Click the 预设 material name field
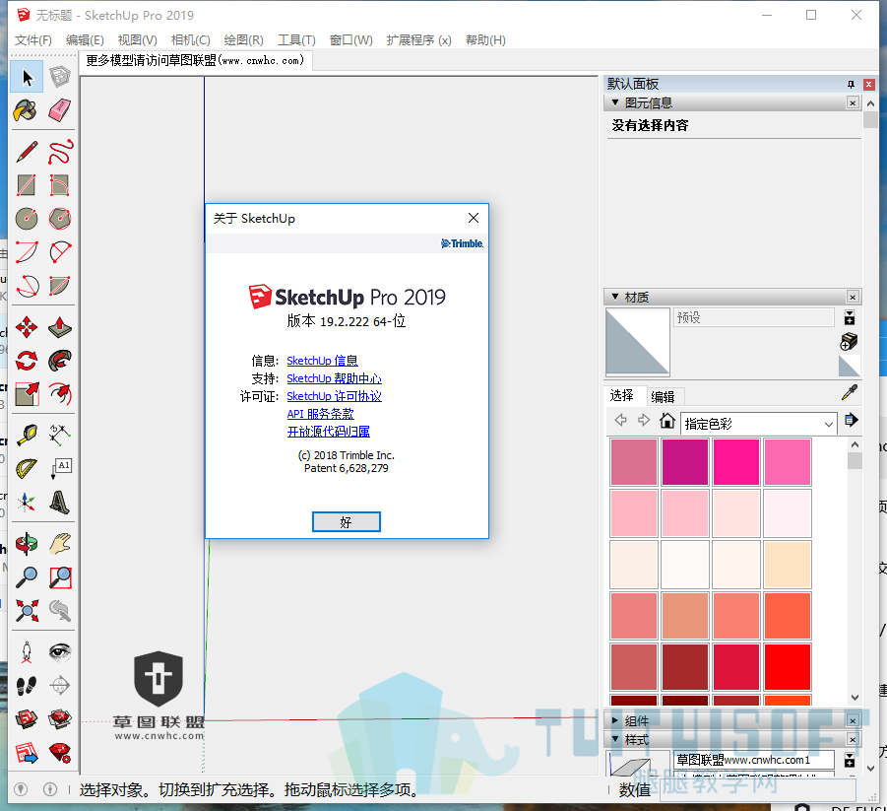The width and height of the screenshot is (887, 811). [753, 317]
